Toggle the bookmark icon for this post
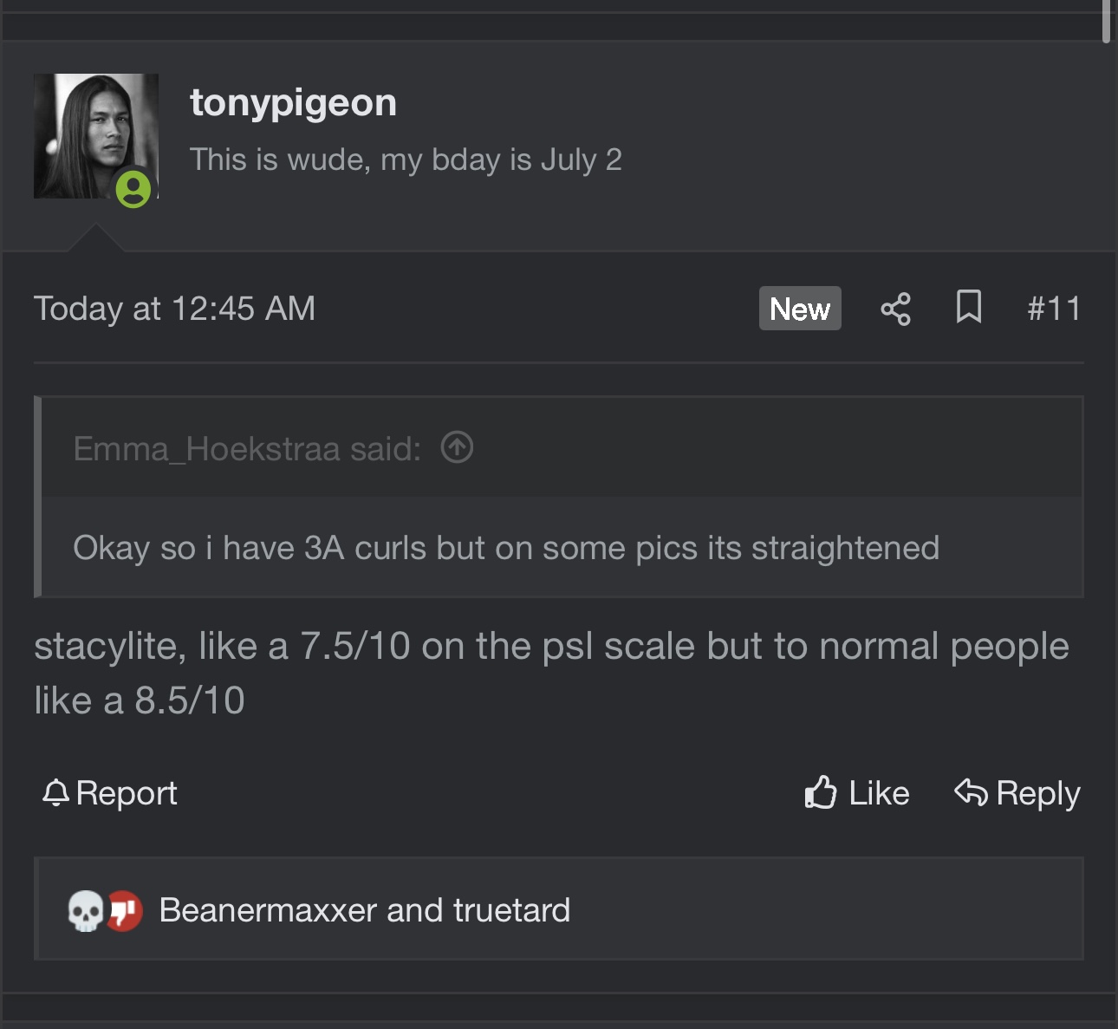The height and width of the screenshot is (1029, 1118). 969,308
